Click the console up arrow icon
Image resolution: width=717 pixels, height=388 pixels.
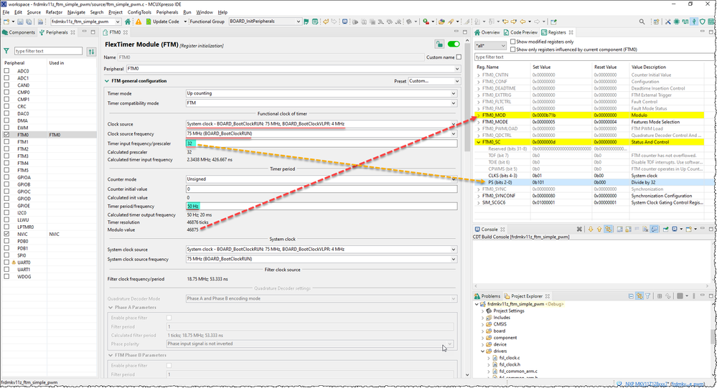[599, 230]
